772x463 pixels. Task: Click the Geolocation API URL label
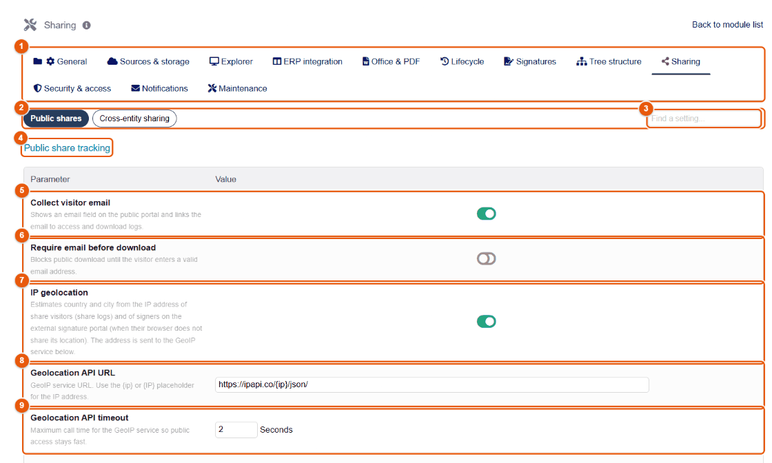73,373
